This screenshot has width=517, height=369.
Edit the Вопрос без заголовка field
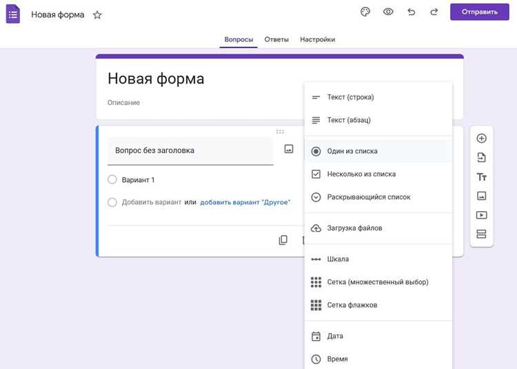pos(190,150)
